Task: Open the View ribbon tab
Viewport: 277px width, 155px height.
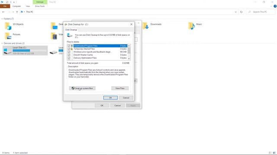Action: pyautogui.click(x=28, y=6)
